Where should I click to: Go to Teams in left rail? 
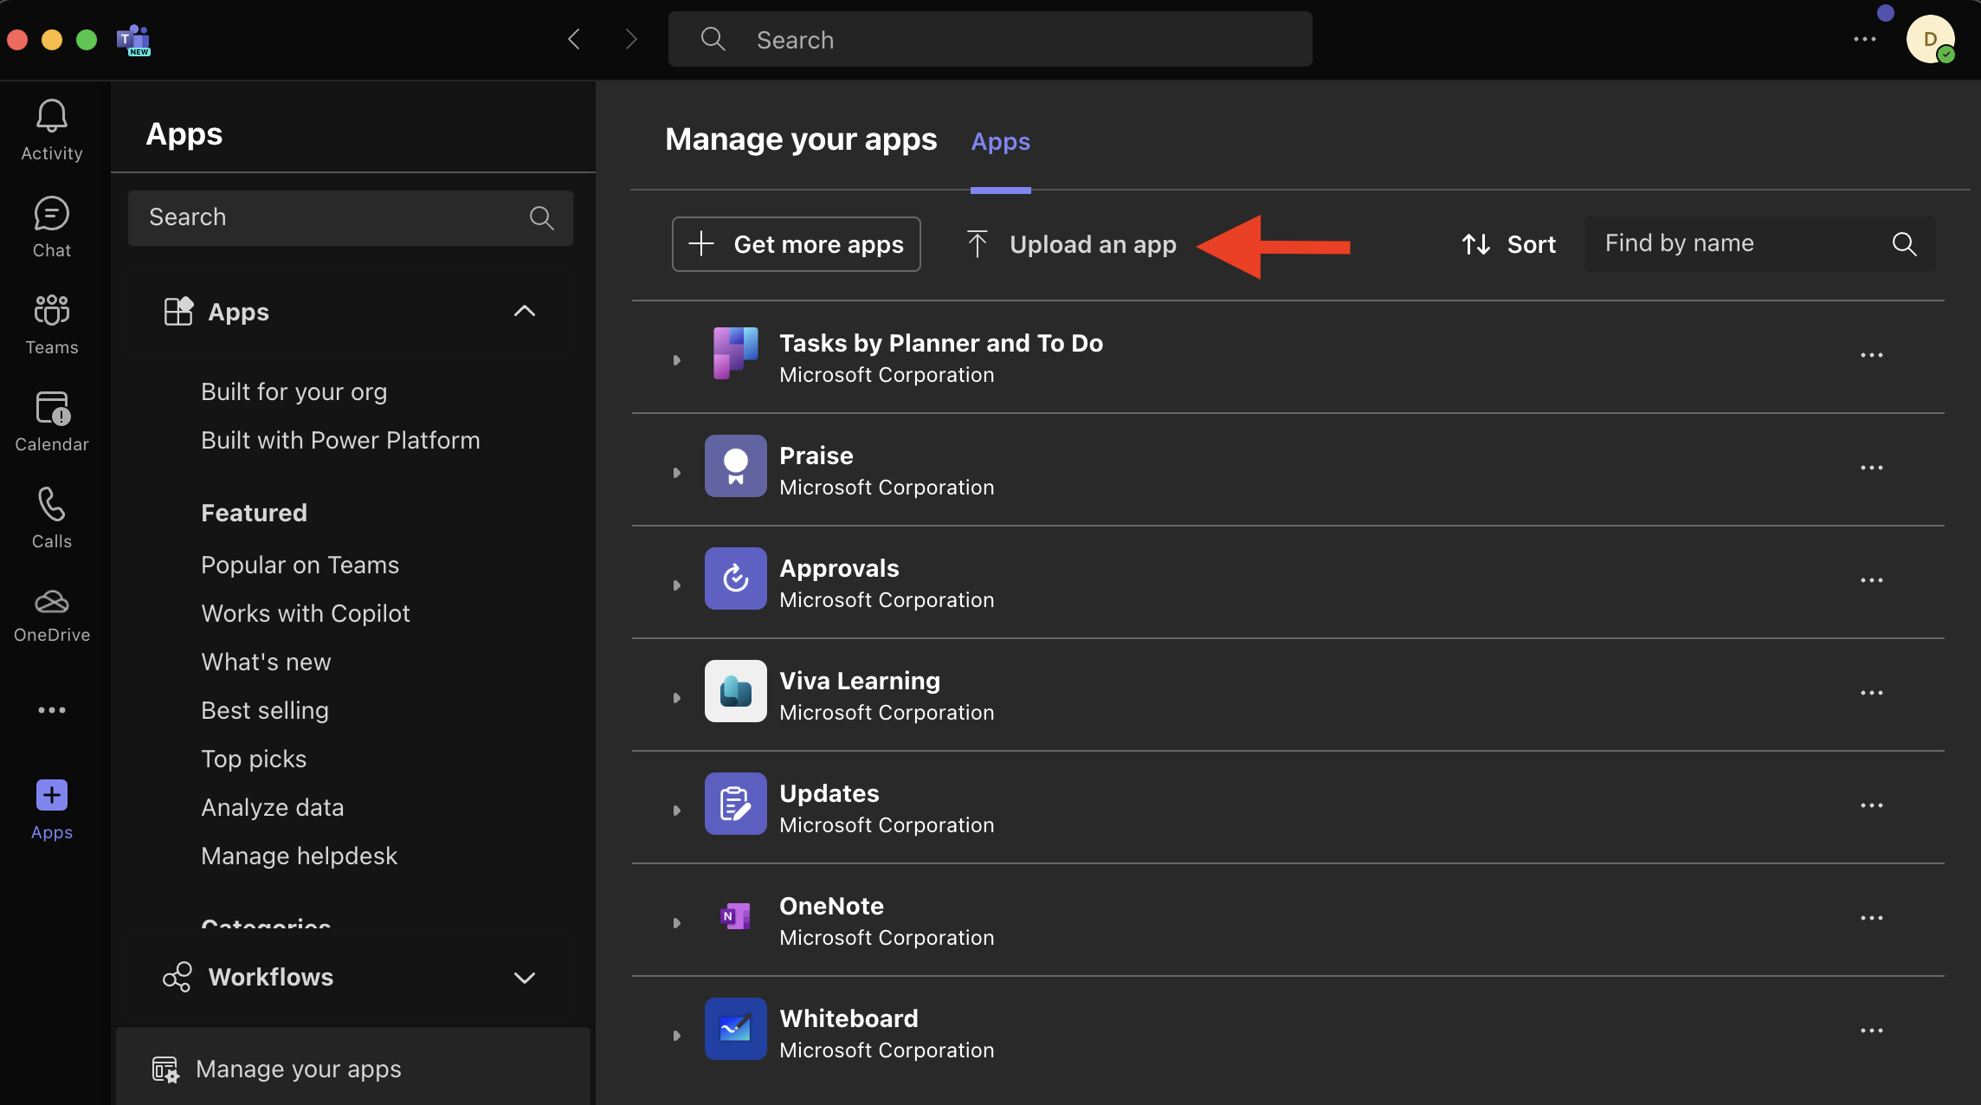point(52,311)
